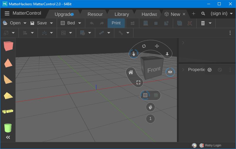Select the pan move view tool
The height and width of the screenshot is (149, 236).
click(x=157, y=46)
